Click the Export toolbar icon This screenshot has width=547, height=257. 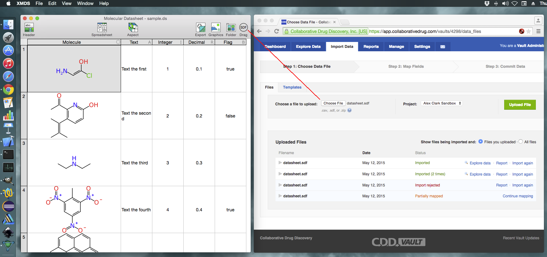coord(200,28)
